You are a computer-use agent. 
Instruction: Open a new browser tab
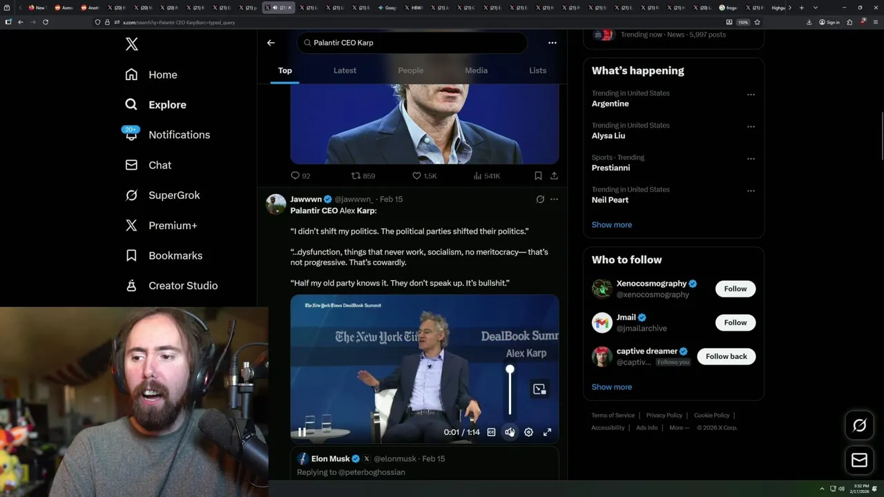point(801,8)
